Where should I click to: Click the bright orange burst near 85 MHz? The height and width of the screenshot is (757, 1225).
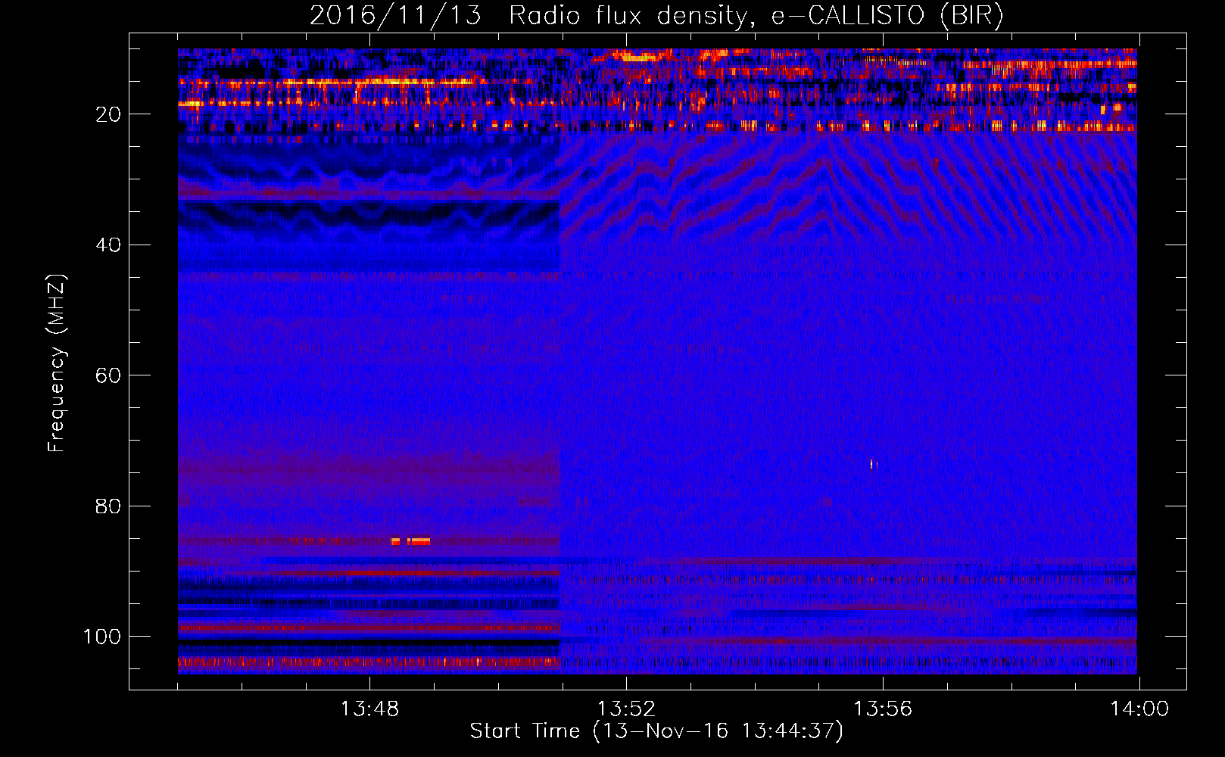[x=410, y=541]
